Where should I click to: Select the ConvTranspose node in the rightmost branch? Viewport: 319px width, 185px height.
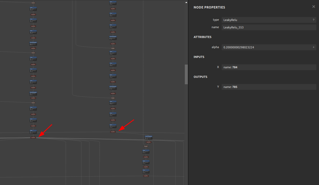click(x=149, y=137)
